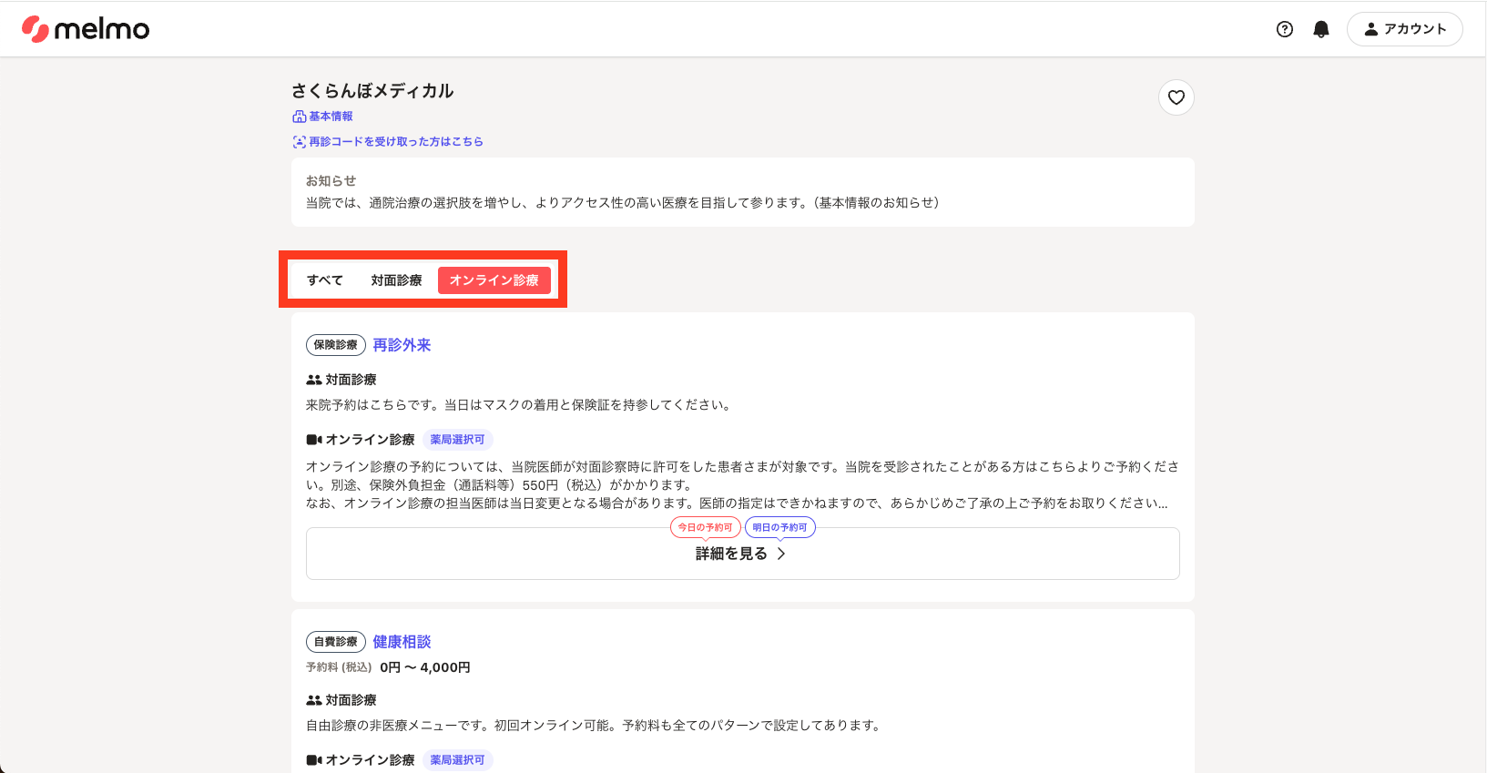This screenshot has height=773, width=1487.
Task: Click the melmo logo
Action: [x=86, y=29]
